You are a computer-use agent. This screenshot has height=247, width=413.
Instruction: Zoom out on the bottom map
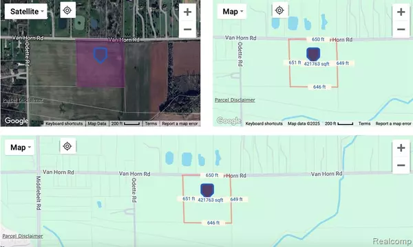click(x=401, y=165)
